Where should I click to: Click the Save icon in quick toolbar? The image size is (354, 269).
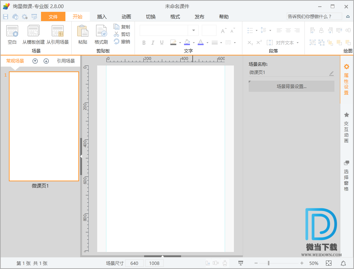pyautogui.click(x=6, y=17)
